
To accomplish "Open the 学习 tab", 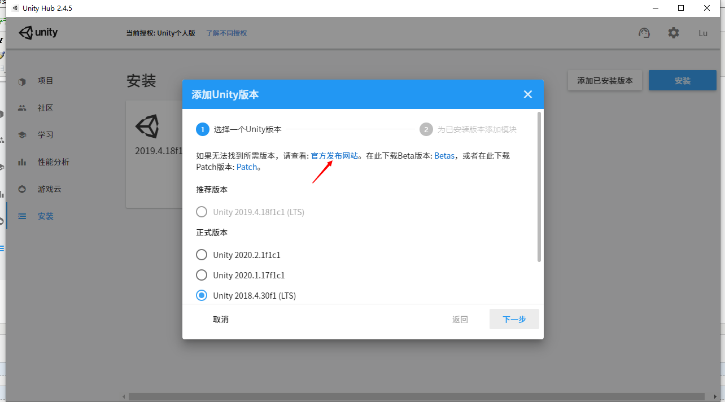I will [x=46, y=135].
